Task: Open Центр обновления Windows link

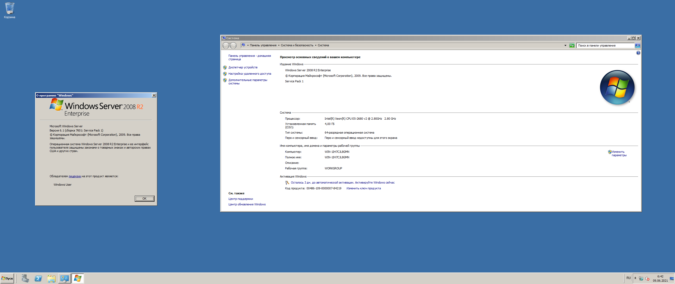Action: [x=247, y=205]
